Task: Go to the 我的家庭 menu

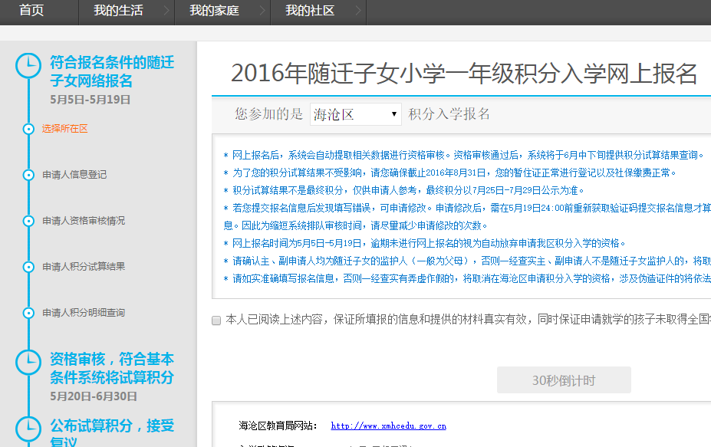Action: pos(213,11)
